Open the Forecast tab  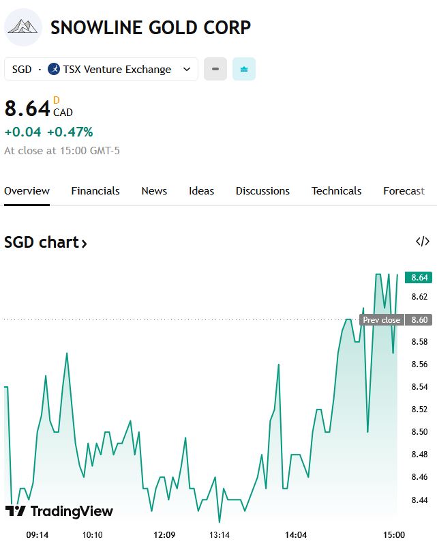click(x=404, y=191)
